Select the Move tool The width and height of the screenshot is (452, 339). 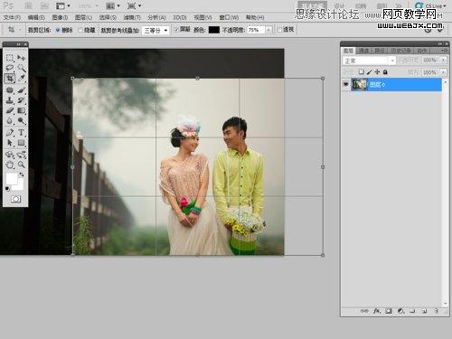coord(21,57)
